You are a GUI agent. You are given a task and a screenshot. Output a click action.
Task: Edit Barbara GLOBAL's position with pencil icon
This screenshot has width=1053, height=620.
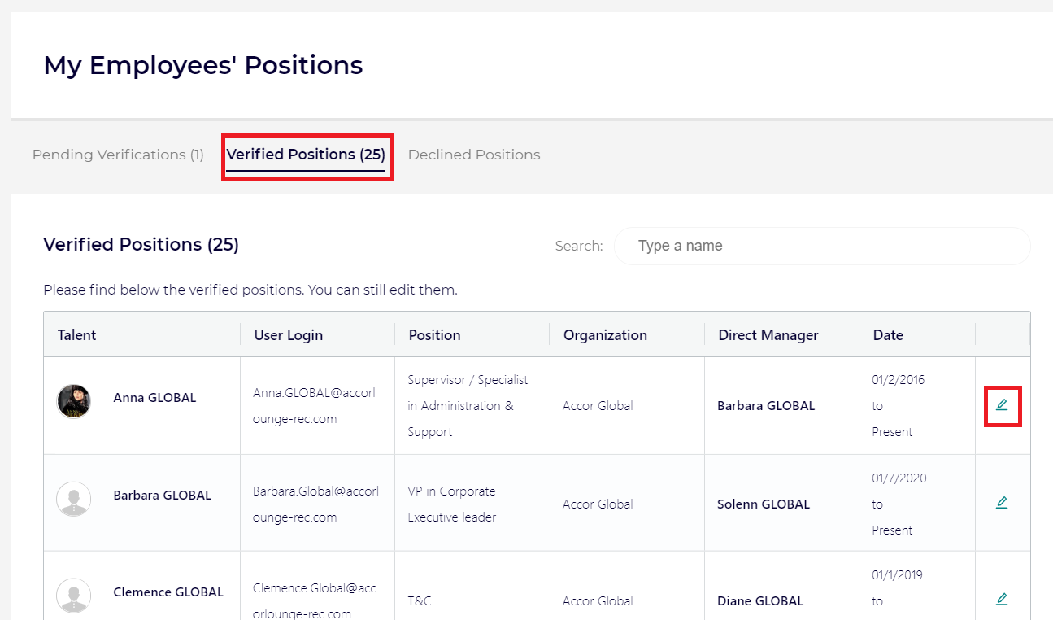[x=1002, y=502]
